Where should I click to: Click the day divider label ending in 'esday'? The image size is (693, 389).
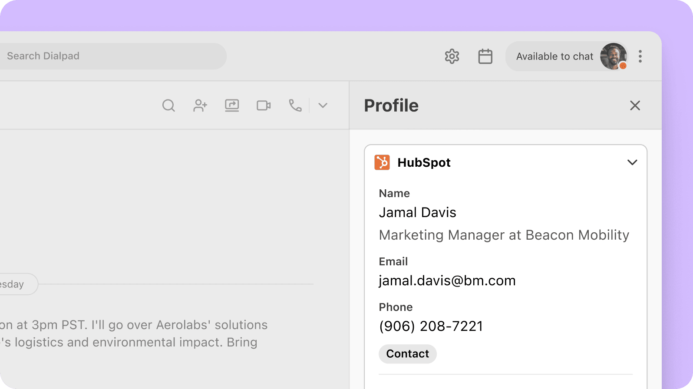tap(19, 284)
